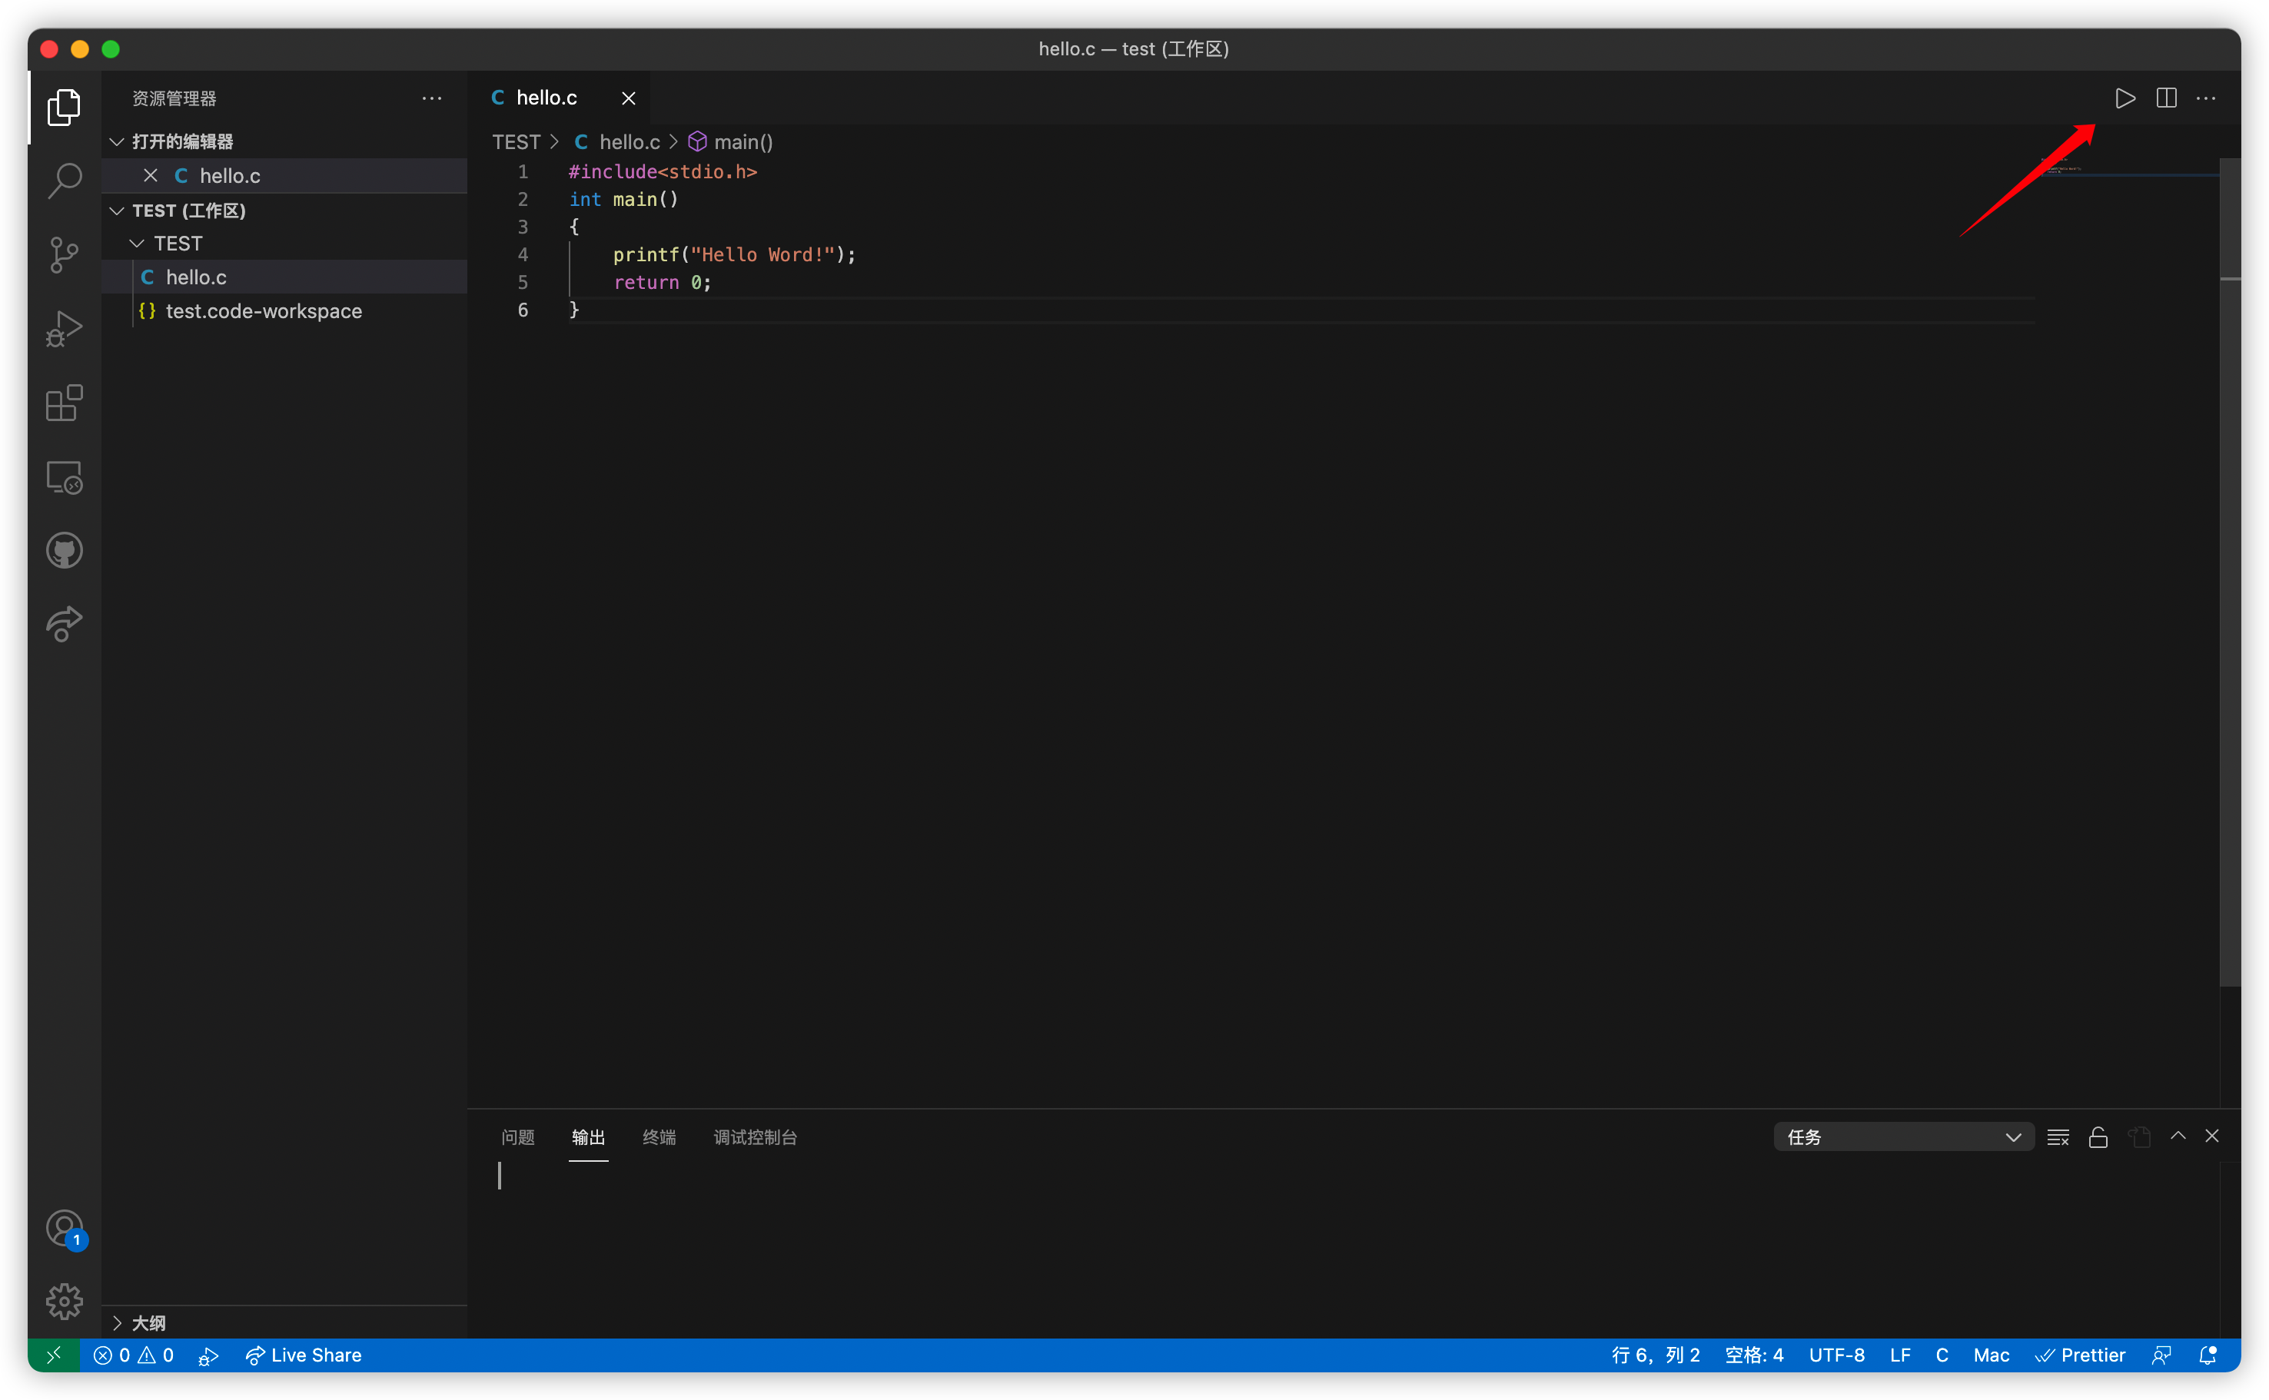Open Explorer views and more actions menu

click(431, 98)
